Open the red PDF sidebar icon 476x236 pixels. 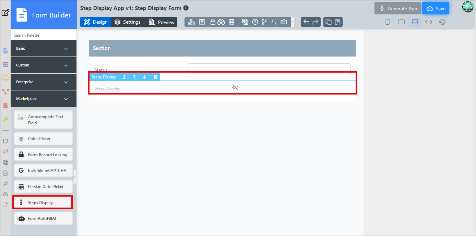tap(5, 105)
